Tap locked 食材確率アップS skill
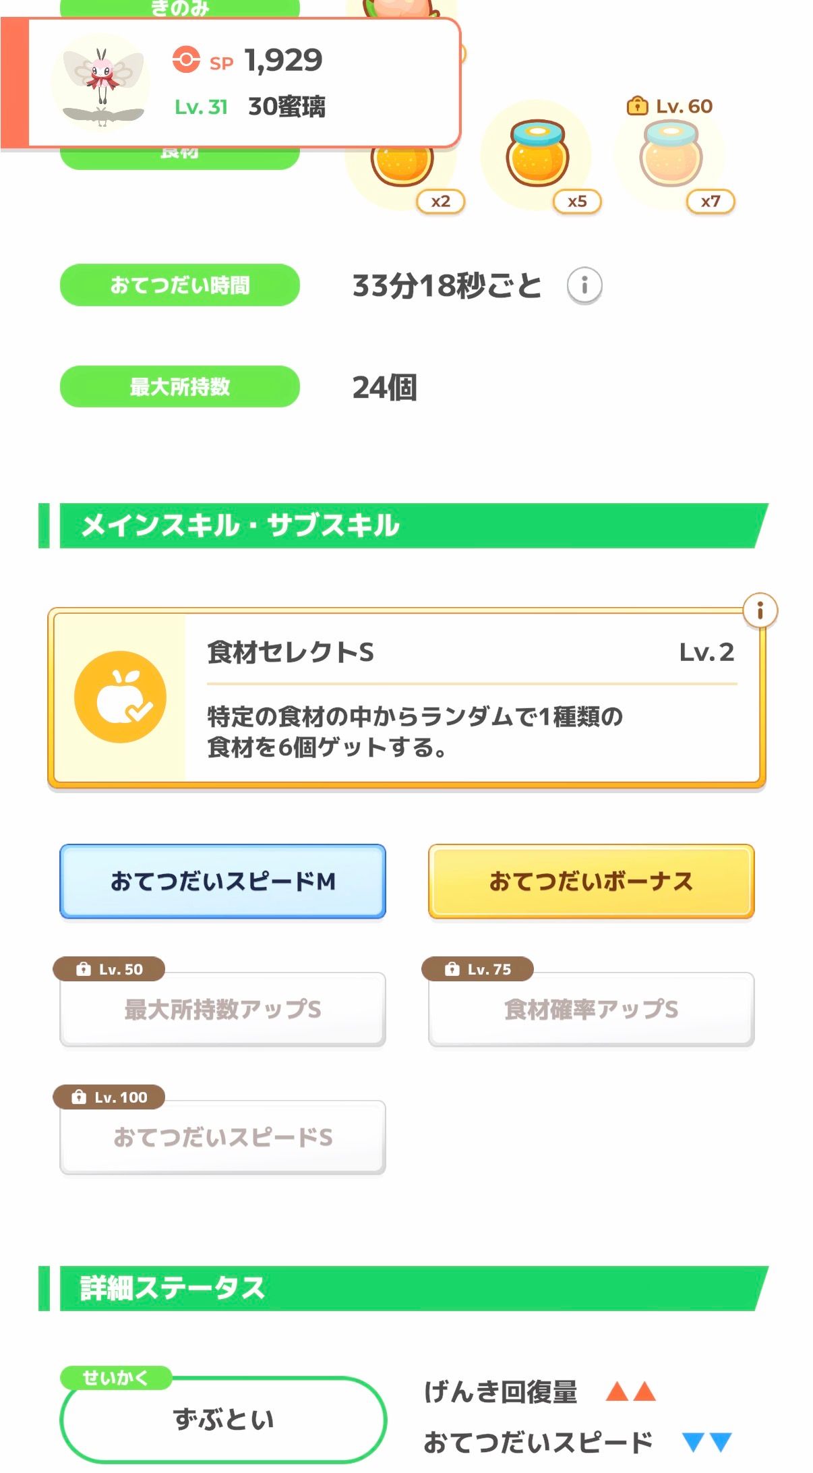Screen dimensions: 813x1473 click(x=591, y=1009)
